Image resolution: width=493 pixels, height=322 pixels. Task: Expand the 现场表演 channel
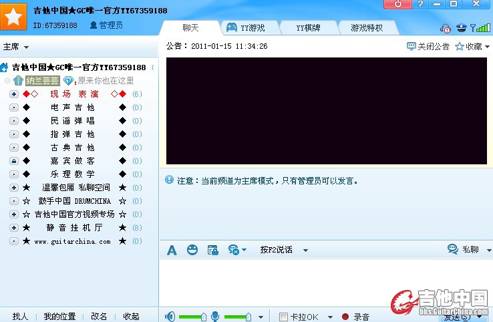point(14,94)
